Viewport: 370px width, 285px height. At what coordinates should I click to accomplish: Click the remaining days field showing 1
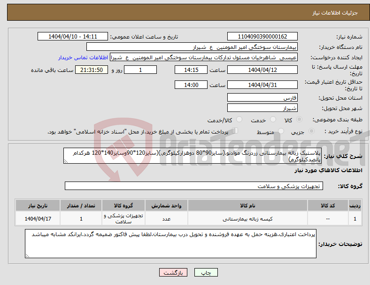pyautogui.click(x=140, y=70)
